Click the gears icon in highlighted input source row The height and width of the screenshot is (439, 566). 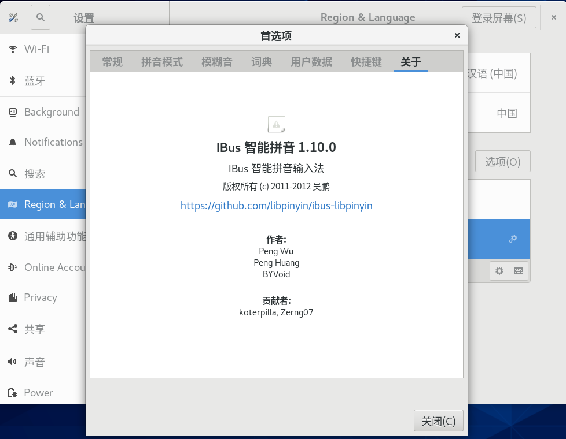click(513, 239)
